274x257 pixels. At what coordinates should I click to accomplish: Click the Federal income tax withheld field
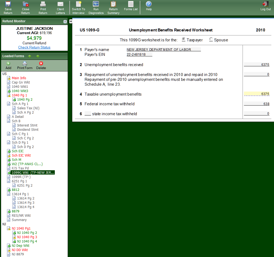257,104
